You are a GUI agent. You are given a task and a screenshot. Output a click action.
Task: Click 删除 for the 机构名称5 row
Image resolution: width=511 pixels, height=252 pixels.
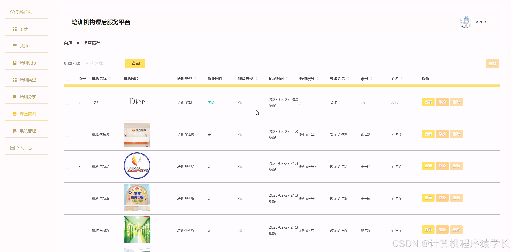(x=456, y=230)
